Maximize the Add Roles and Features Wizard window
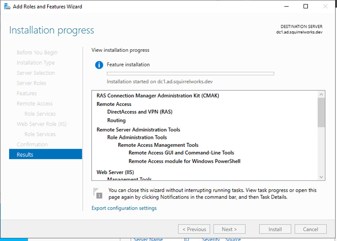The width and height of the screenshot is (337, 241). (305, 7)
